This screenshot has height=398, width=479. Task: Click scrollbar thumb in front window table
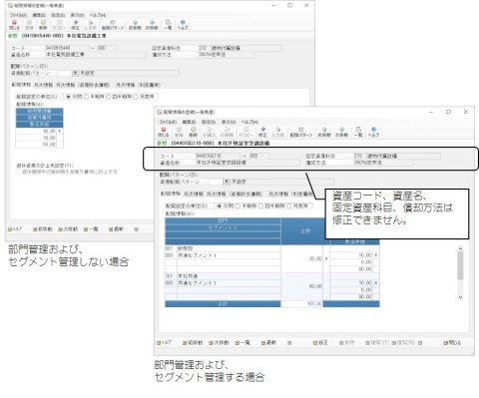click(460, 265)
